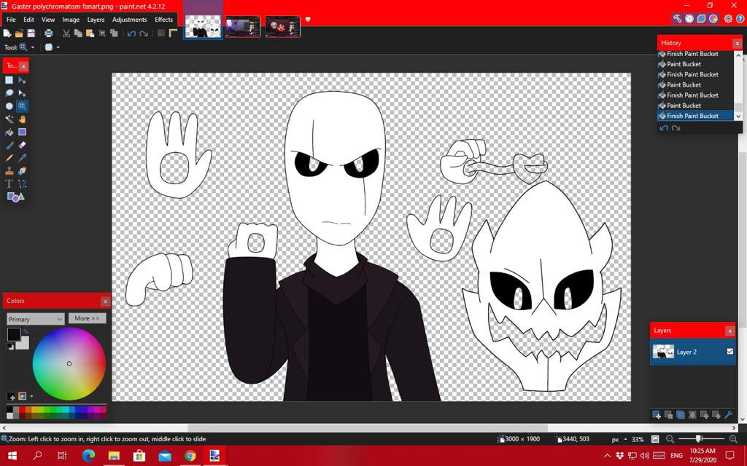Click the More >> button in Colors
The image size is (747, 466).
(87, 318)
